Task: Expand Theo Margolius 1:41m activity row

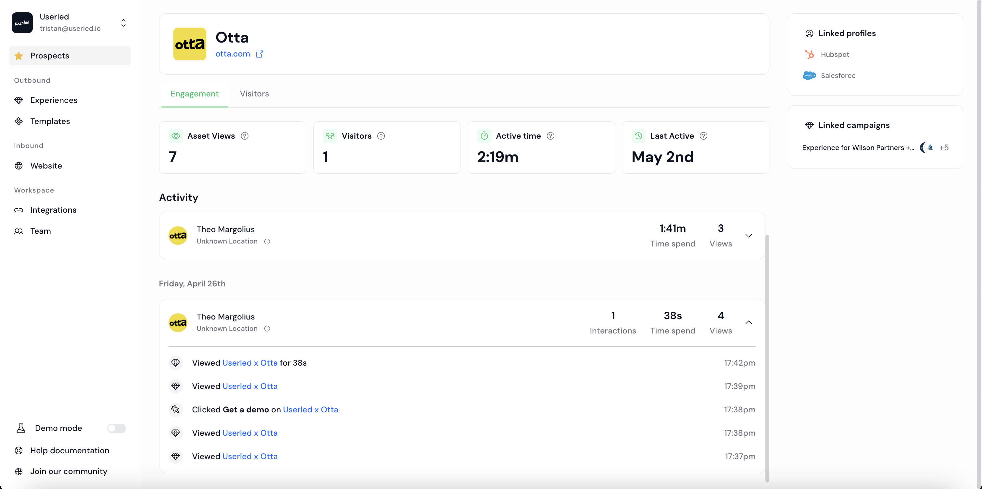Action: tap(749, 236)
